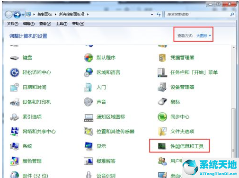The height and width of the screenshot is (178, 239).
Task: Click the 通知区域图标 text label
Action: coord(111,117)
